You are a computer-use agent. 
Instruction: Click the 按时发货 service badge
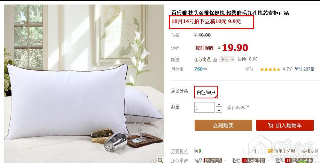213,160
